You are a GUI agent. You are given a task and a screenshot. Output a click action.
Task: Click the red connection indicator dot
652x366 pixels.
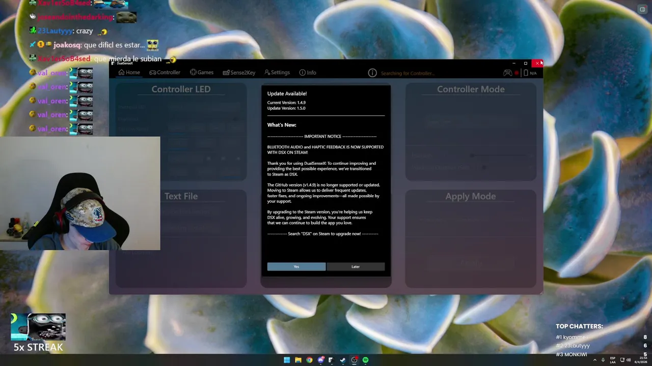(517, 73)
